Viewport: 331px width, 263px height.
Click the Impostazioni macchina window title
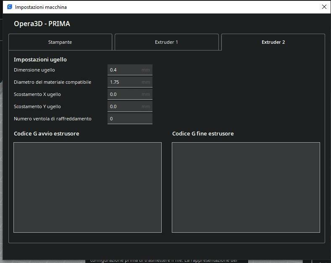tap(41, 7)
